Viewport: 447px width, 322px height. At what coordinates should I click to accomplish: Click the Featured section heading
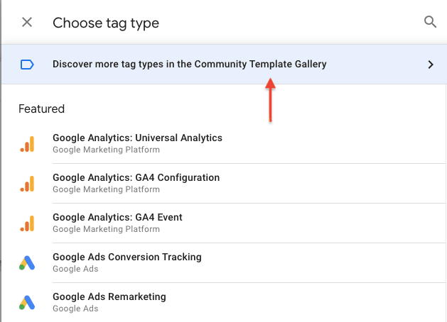point(42,109)
